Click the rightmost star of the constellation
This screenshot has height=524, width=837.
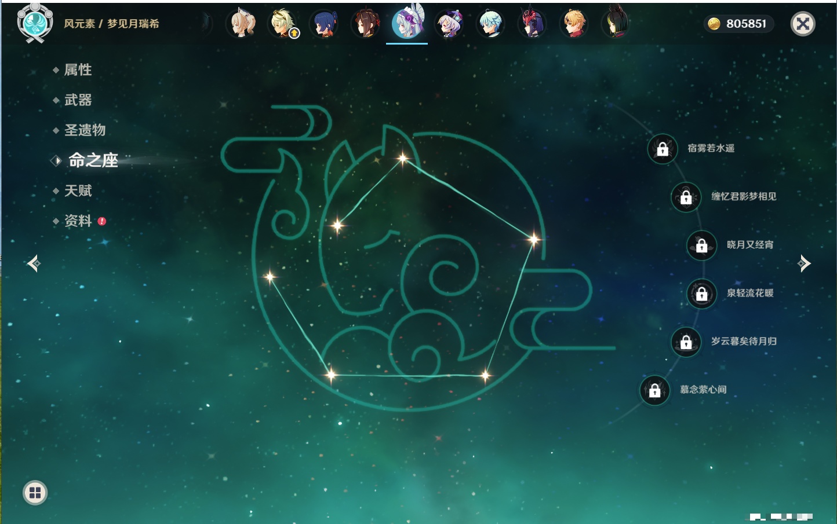point(534,239)
